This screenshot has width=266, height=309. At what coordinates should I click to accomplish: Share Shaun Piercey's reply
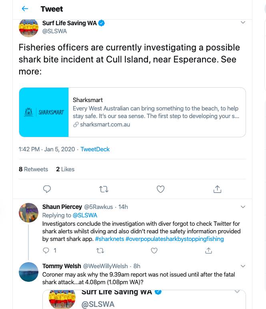(208, 251)
